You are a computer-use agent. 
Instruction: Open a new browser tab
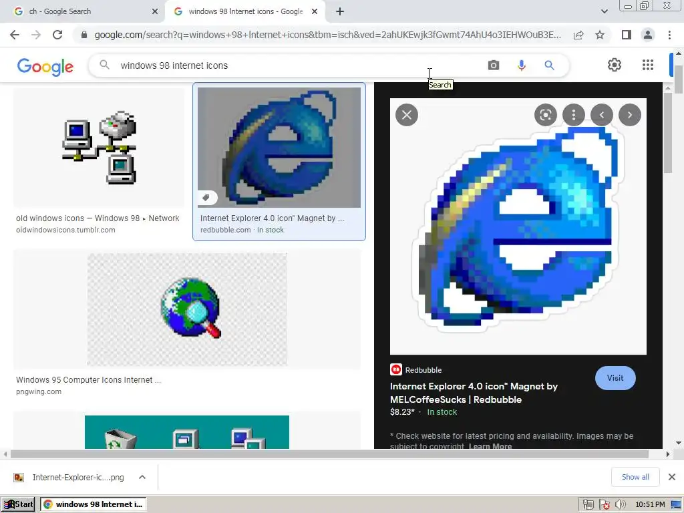coord(340,11)
